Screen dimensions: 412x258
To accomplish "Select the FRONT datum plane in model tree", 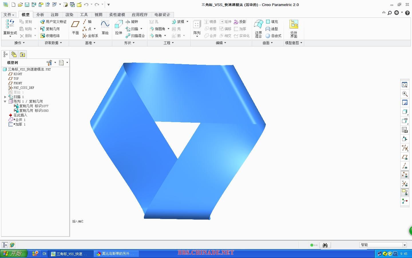I will pyautogui.click(x=15, y=83).
